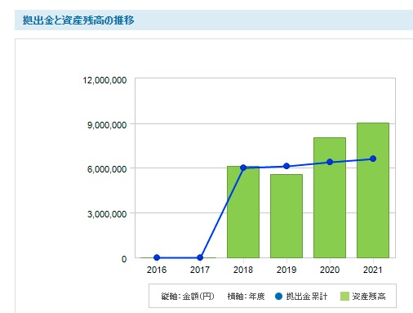Click the 2020 x-axis label
413x313 pixels.
(330, 270)
